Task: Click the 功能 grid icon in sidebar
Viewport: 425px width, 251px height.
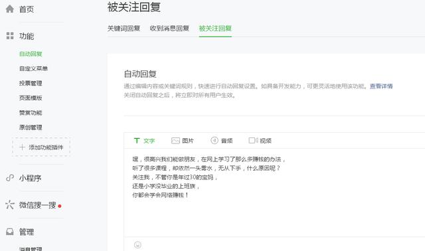Action: pyautogui.click(x=10, y=36)
